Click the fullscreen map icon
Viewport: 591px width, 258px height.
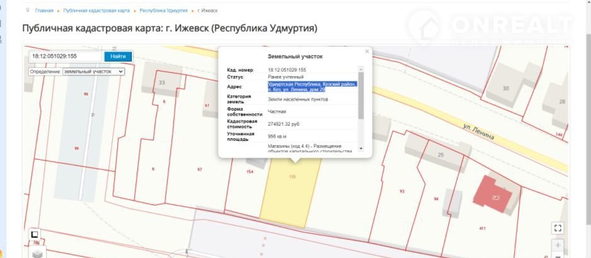[556, 228]
